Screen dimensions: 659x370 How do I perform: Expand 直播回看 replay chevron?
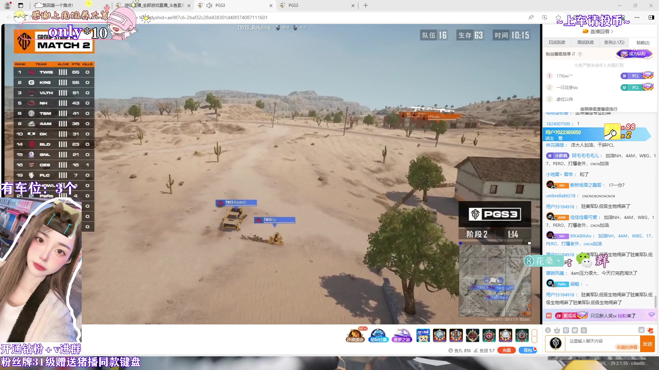612,32
